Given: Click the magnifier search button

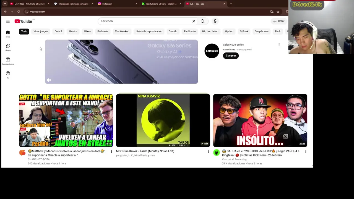Looking at the screenshot, I should (203, 21).
